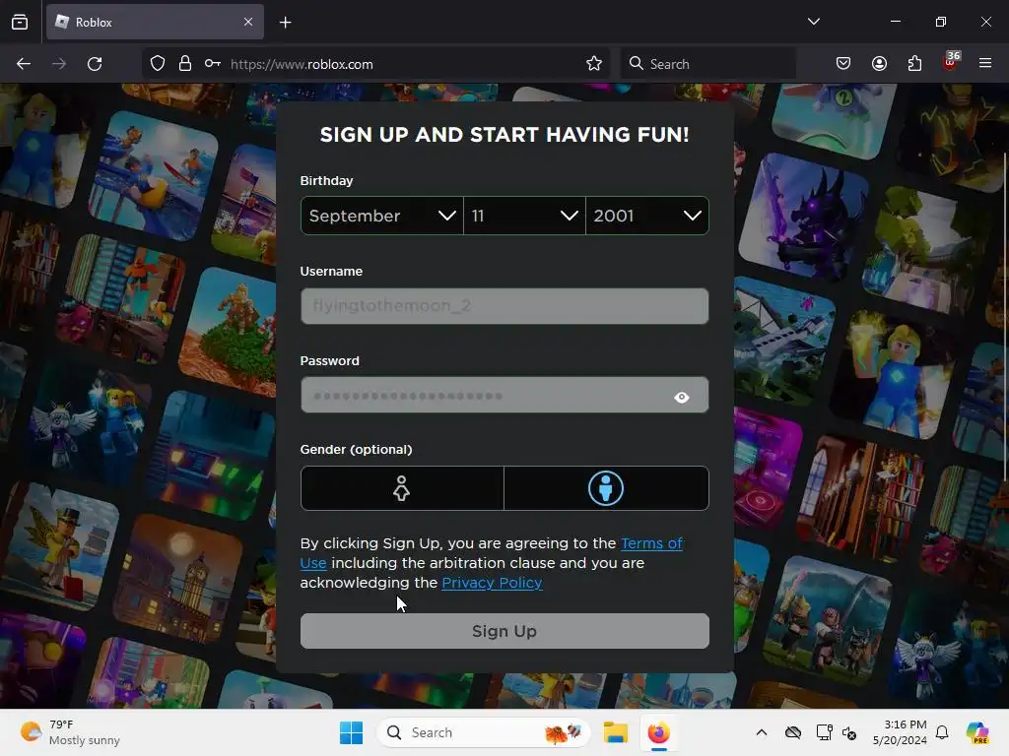
Task: Click the page vertical scrollbar
Action: pos(1004,315)
